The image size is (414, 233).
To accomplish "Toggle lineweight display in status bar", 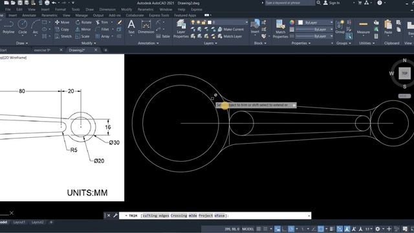I will click(332, 228).
